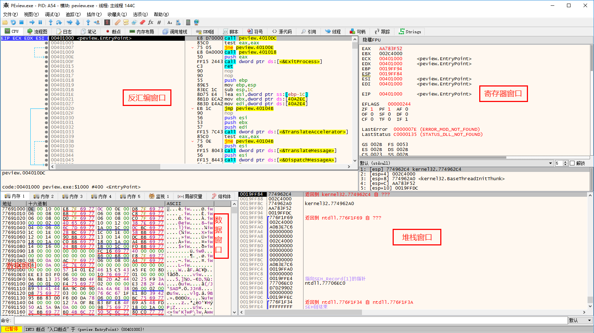The image size is (594, 333).
Task: Click the globe icon on the toolbar
Action: (x=196, y=22)
